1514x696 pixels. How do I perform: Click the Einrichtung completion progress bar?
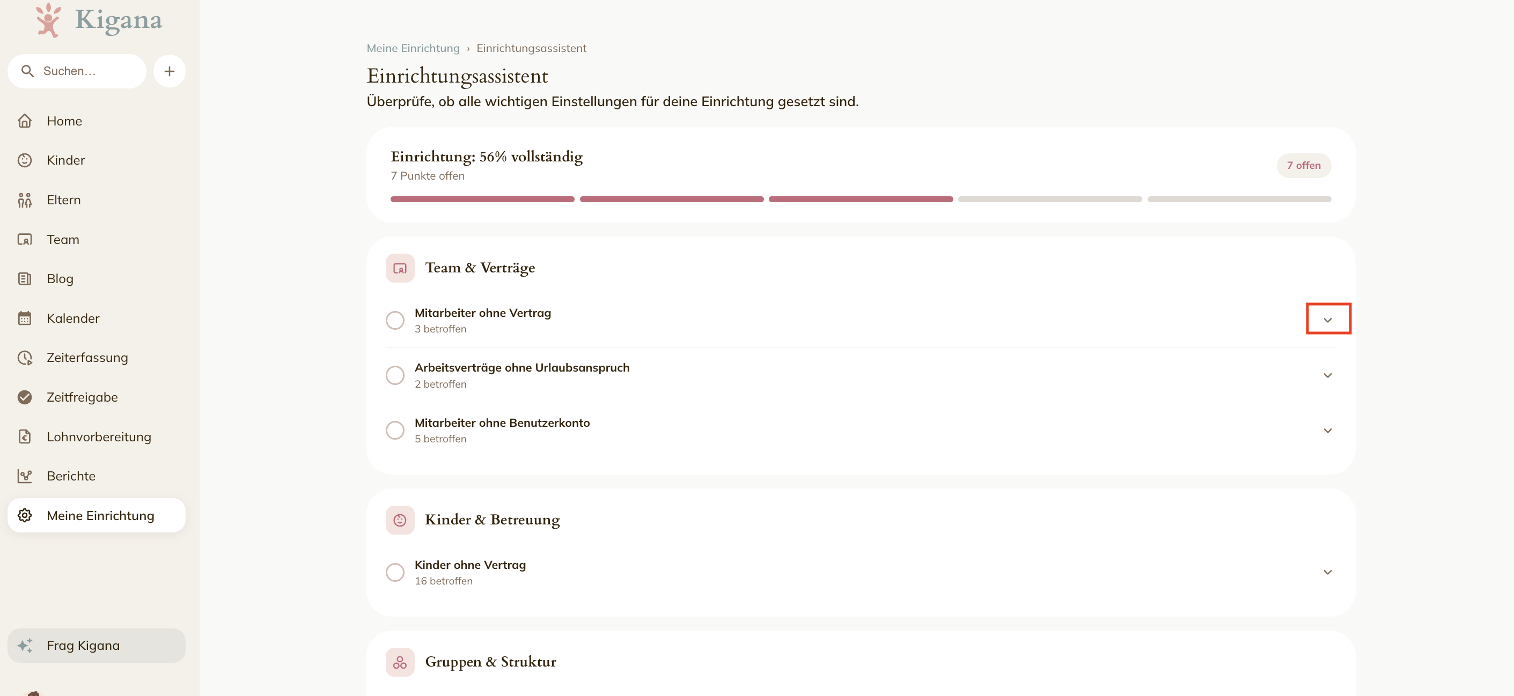[861, 199]
